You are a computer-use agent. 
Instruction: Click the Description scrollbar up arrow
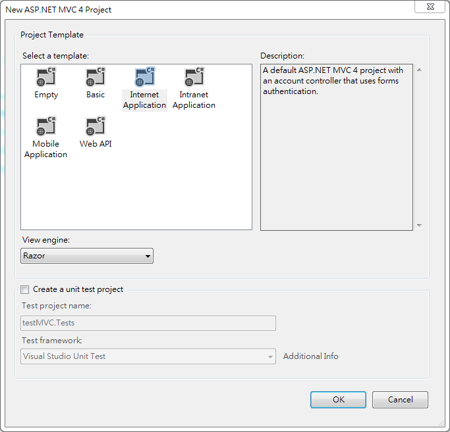pos(419,70)
